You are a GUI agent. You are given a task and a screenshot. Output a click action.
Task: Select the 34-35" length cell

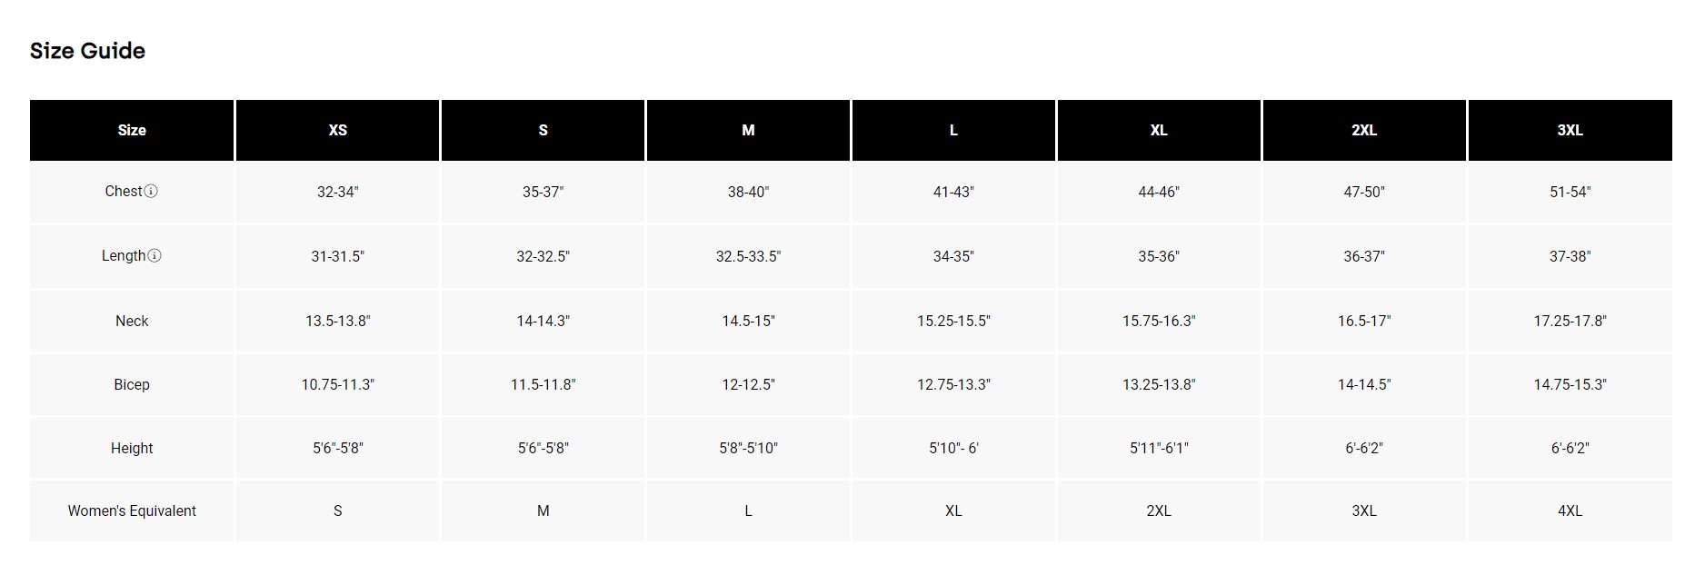coord(953,256)
